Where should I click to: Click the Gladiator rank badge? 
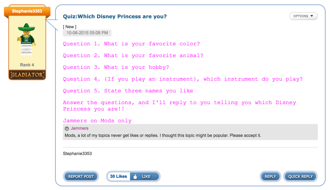click(x=27, y=75)
